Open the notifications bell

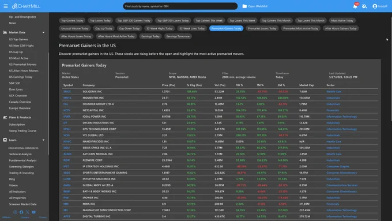pyautogui.click(x=355, y=6)
